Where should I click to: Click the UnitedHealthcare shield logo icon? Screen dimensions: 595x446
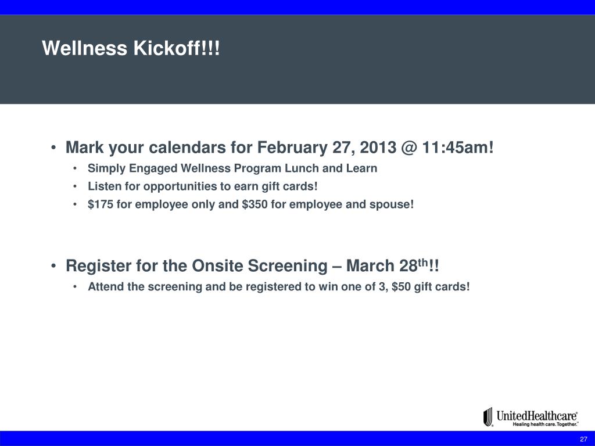pyautogui.click(x=488, y=417)
